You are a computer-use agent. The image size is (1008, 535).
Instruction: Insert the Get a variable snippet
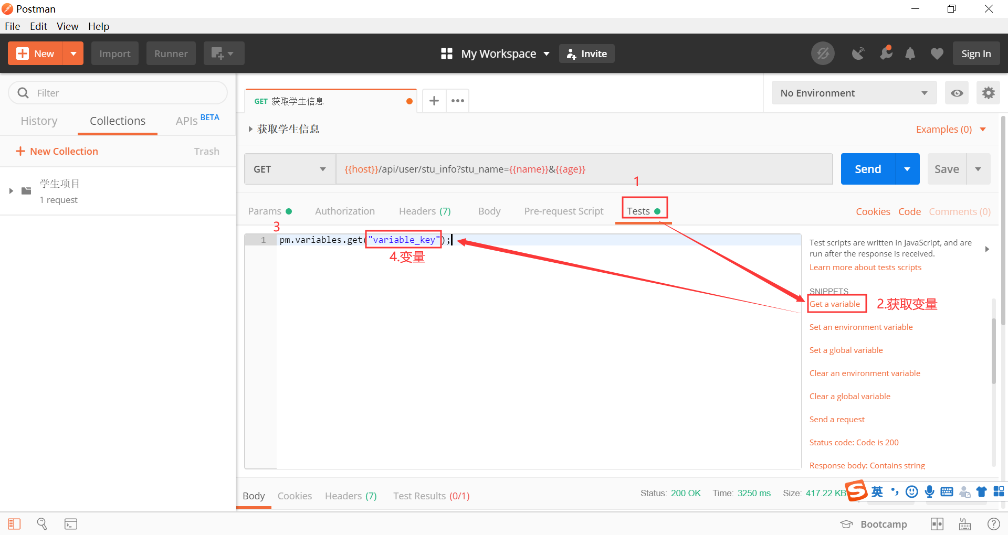coord(835,304)
